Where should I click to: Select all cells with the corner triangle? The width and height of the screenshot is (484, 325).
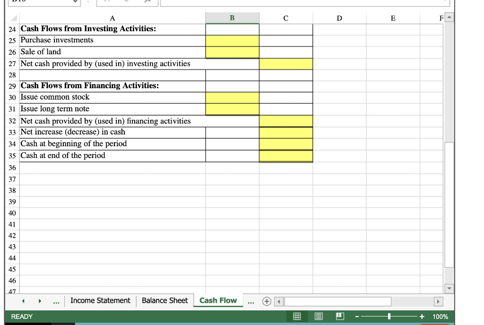point(13,18)
